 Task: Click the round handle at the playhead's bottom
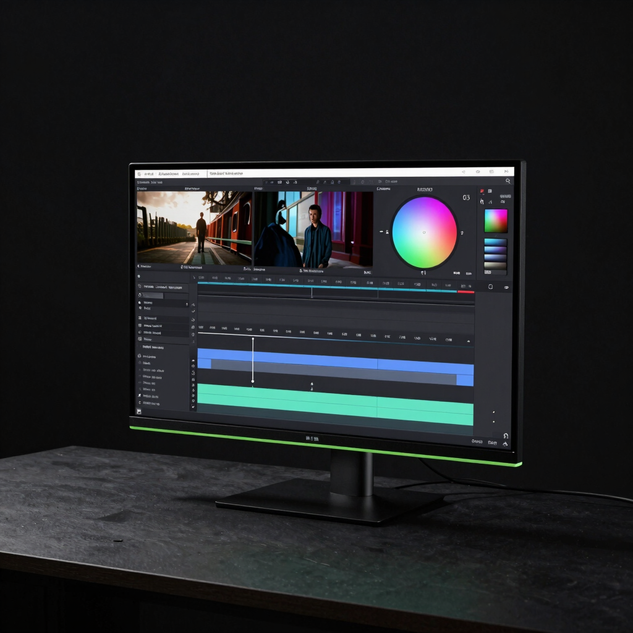coord(253,381)
